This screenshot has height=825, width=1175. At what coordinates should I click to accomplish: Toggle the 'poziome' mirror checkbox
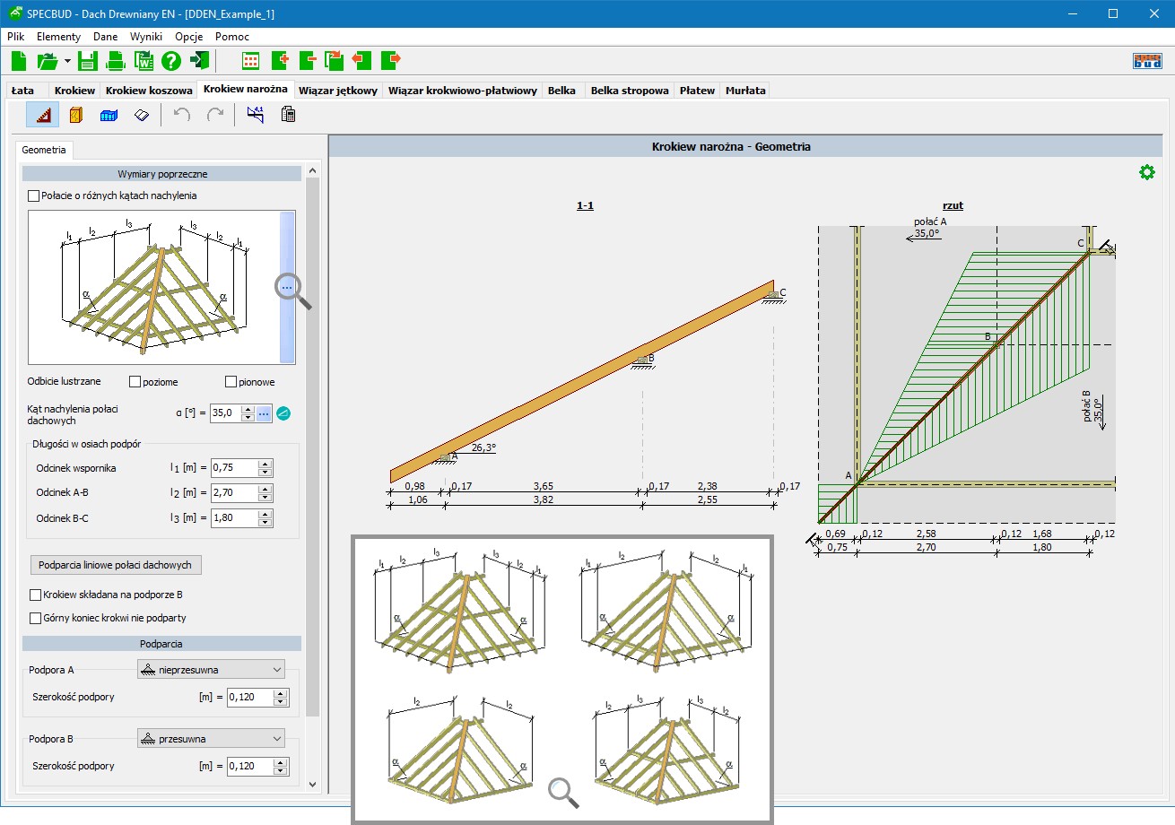pyautogui.click(x=135, y=382)
